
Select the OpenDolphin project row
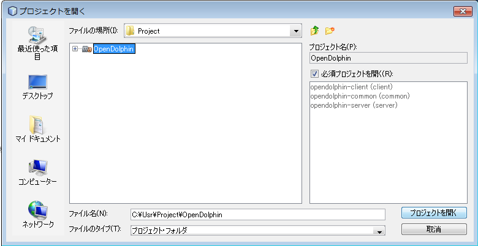[x=114, y=49]
